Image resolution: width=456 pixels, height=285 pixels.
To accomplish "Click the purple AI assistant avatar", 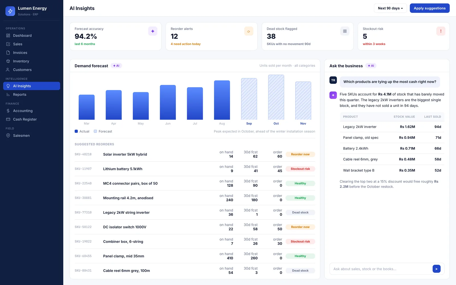I will (x=333, y=95).
